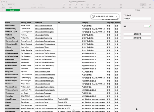Select the Iwo Szapar display name cell

pos(27,93)
